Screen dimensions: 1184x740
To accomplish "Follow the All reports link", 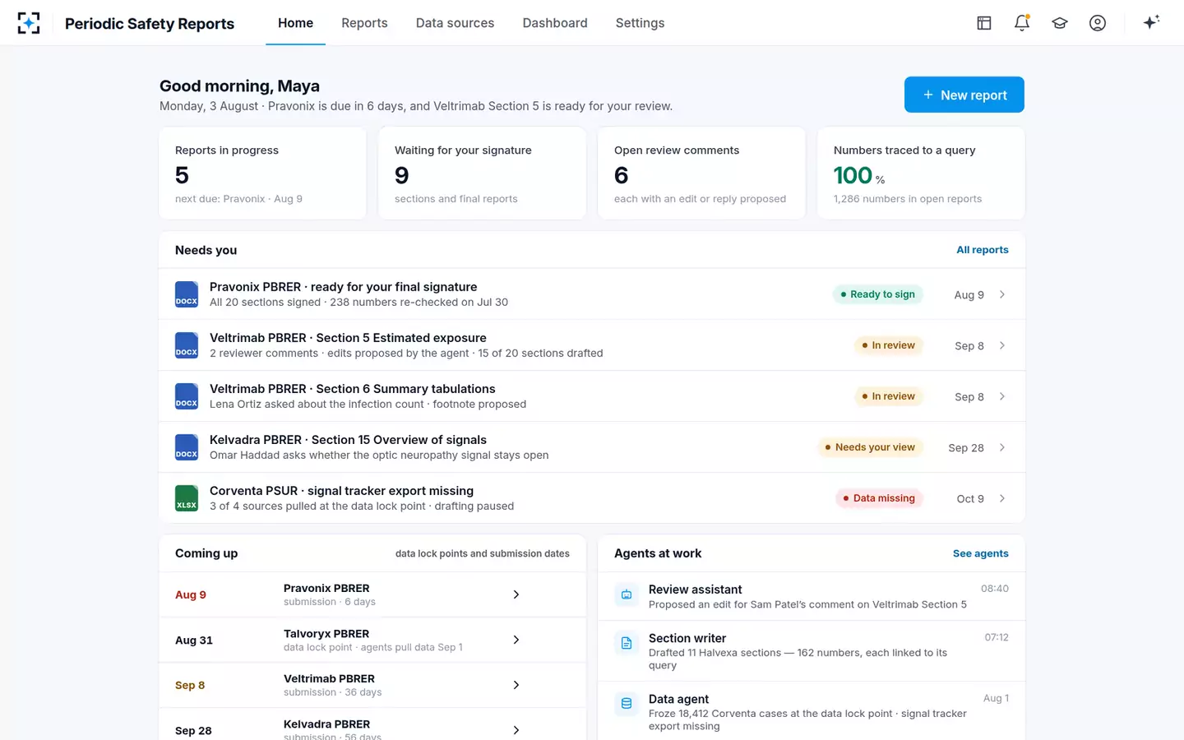I will 982,250.
